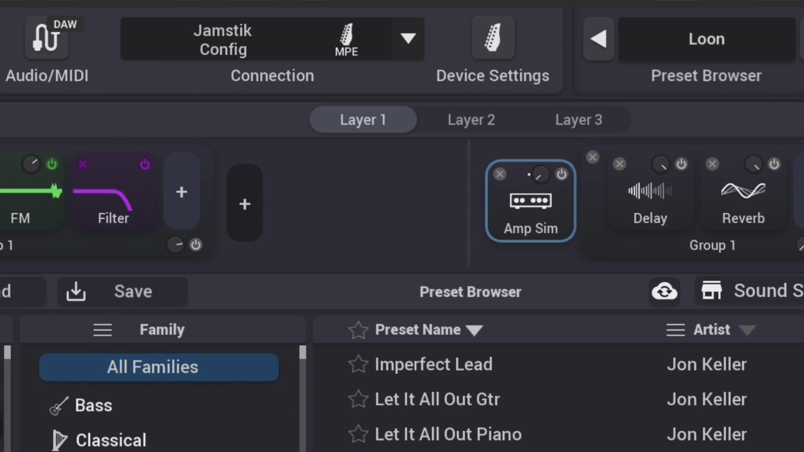The width and height of the screenshot is (804, 452).
Task: Open the Artist filter dropdown arrow
Action: (x=747, y=330)
